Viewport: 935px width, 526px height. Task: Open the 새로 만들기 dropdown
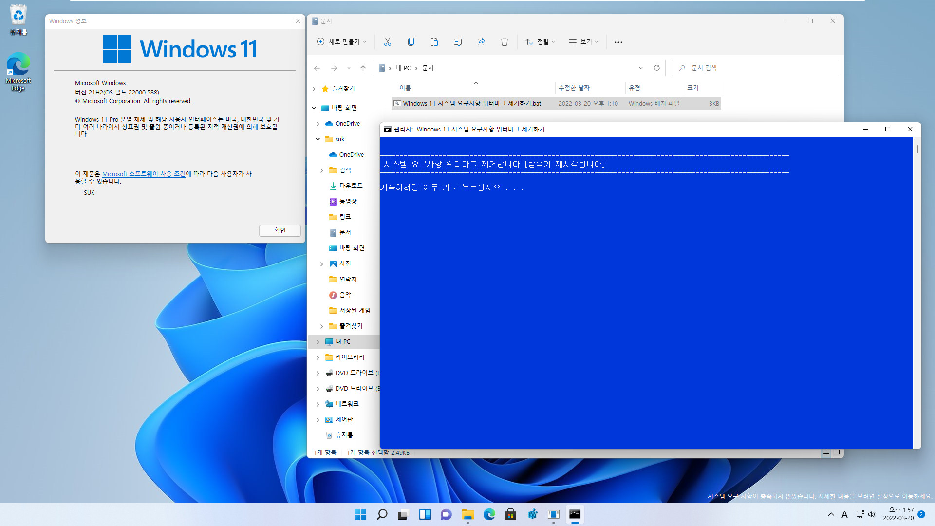click(342, 42)
